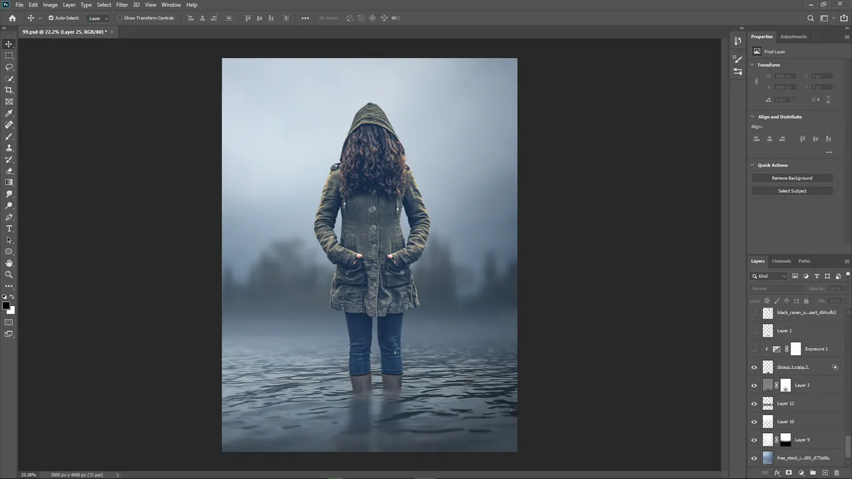Screen dimensions: 852x479
Task: Select the Pen tool
Action: click(x=9, y=217)
